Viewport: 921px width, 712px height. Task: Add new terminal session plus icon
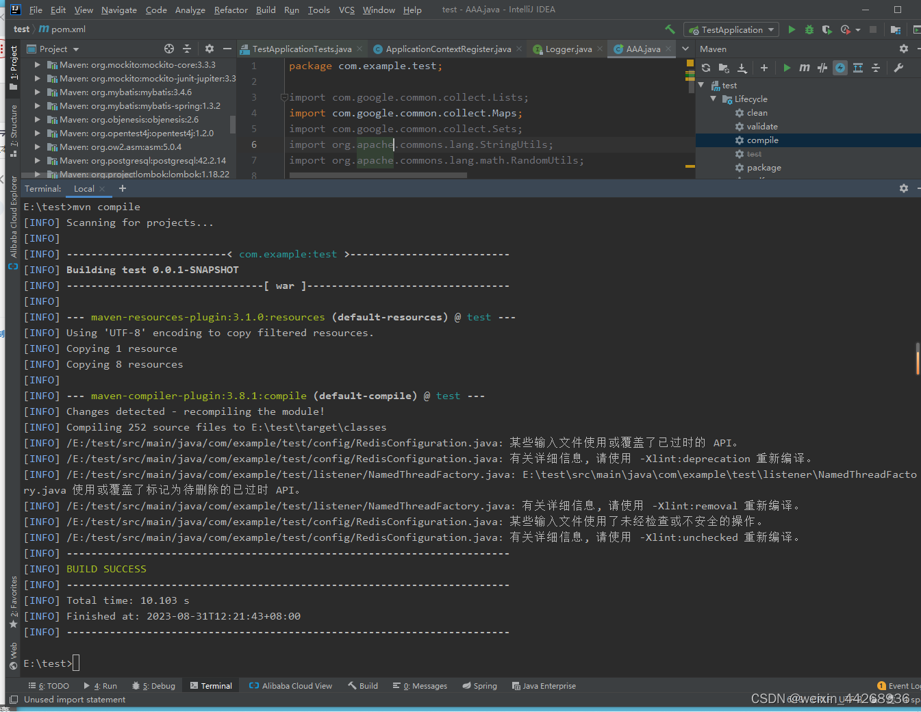tap(123, 188)
